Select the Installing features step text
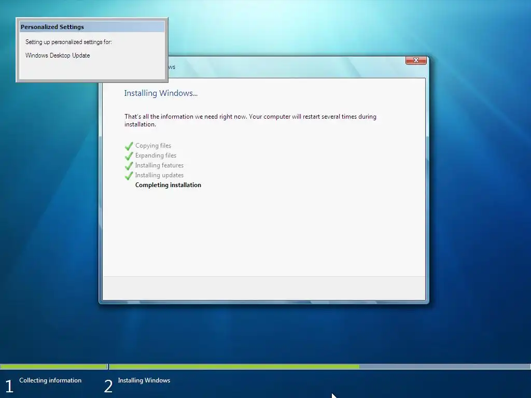The width and height of the screenshot is (531, 398). 159,165
